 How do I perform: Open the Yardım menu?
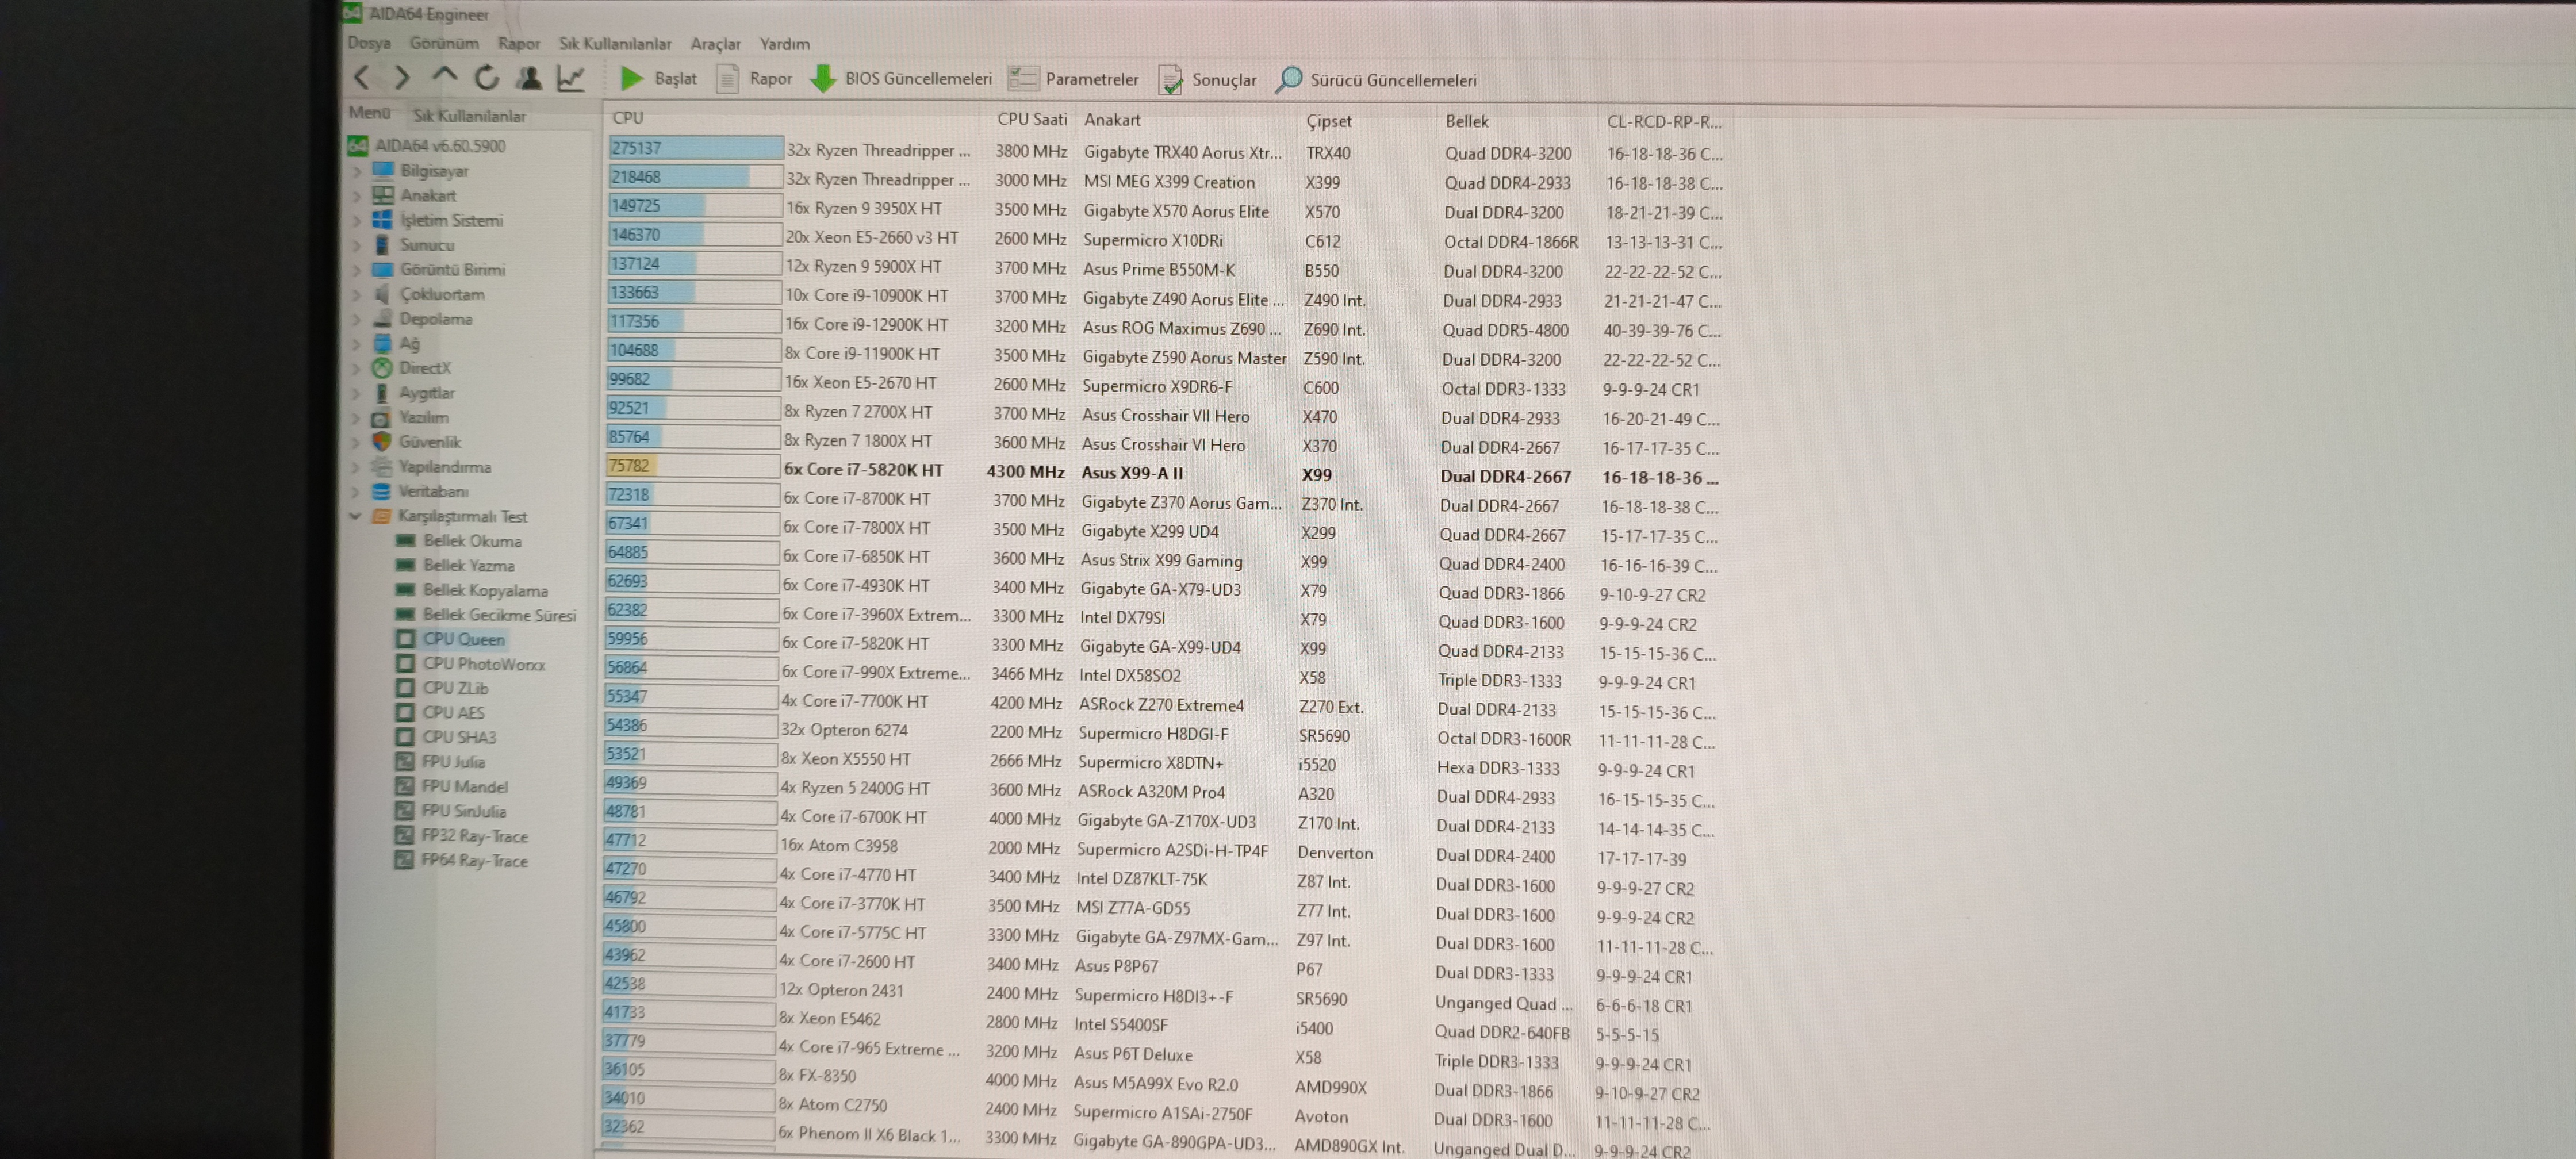pyautogui.click(x=785, y=44)
